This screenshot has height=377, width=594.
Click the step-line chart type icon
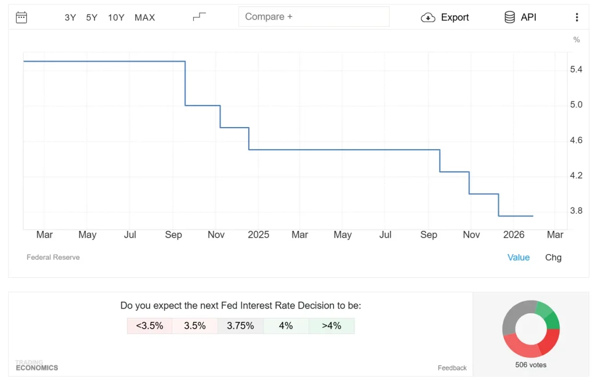[198, 16]
